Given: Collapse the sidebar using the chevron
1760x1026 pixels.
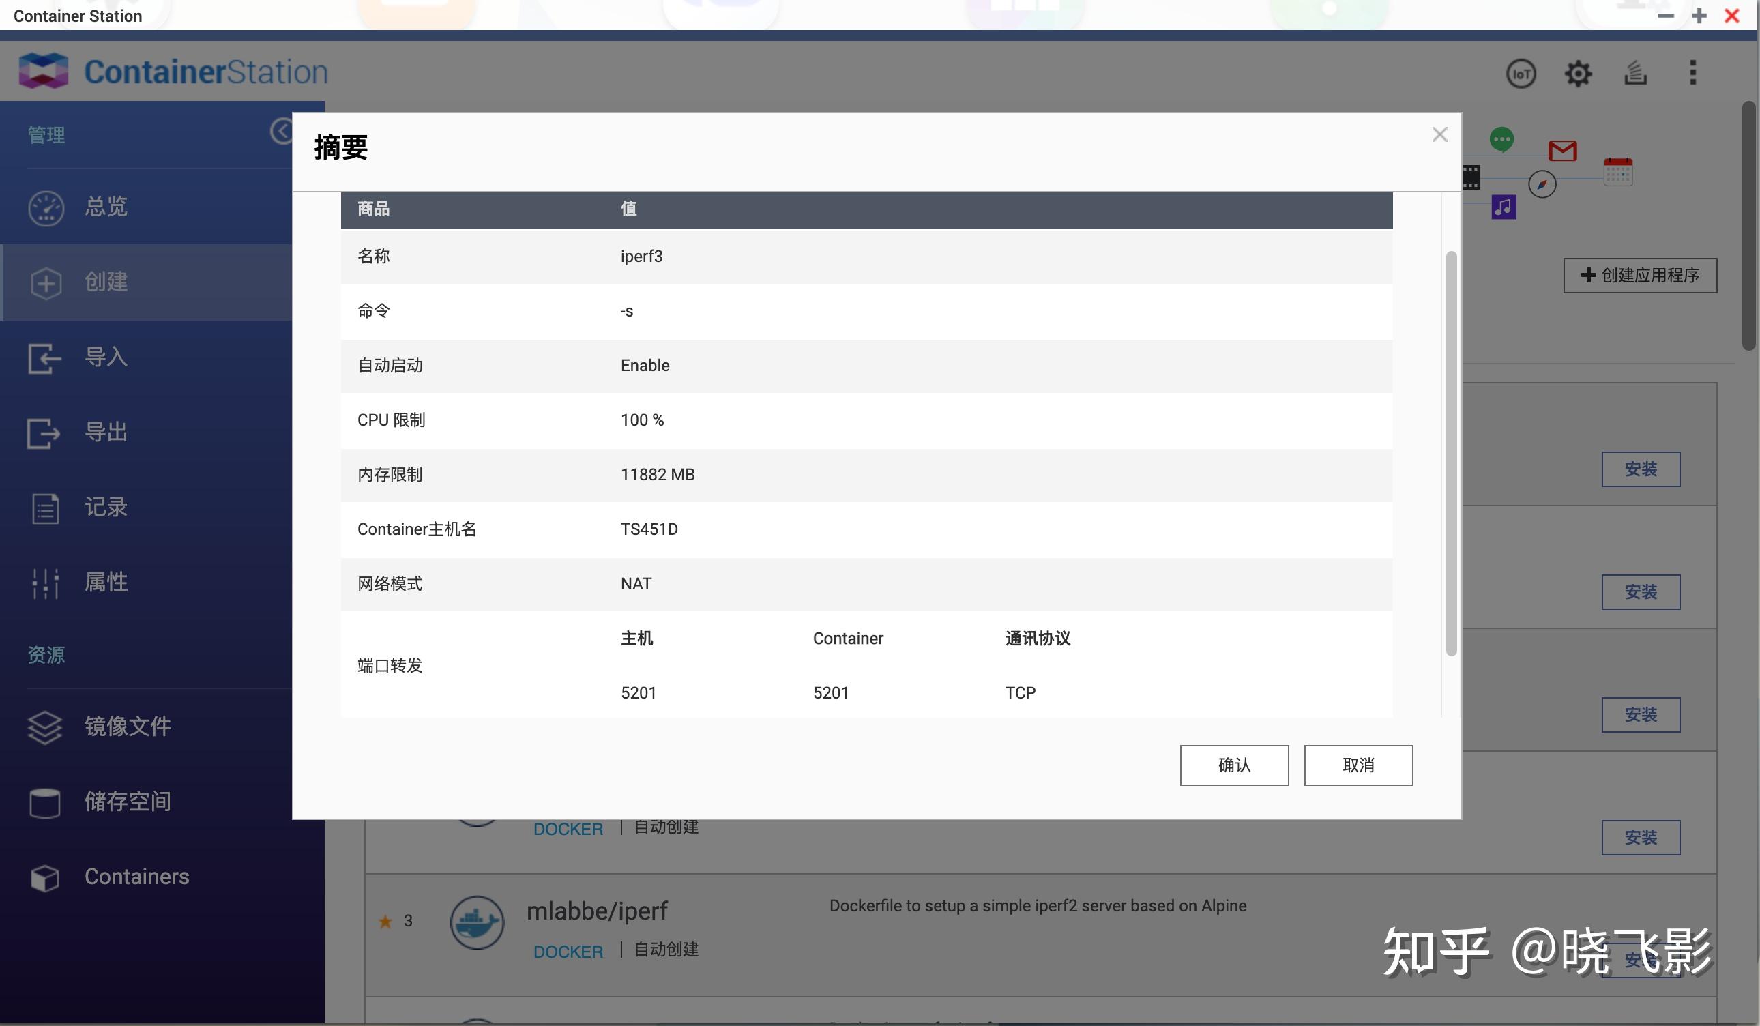Looking at the screenshot, I should pos(282,130).
